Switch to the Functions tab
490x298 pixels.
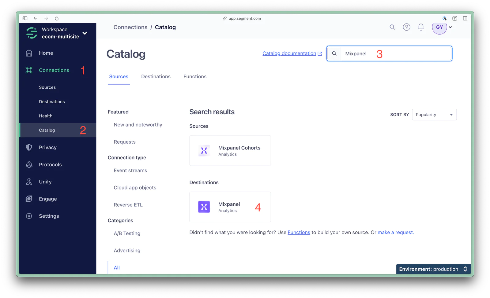[195, 76]
